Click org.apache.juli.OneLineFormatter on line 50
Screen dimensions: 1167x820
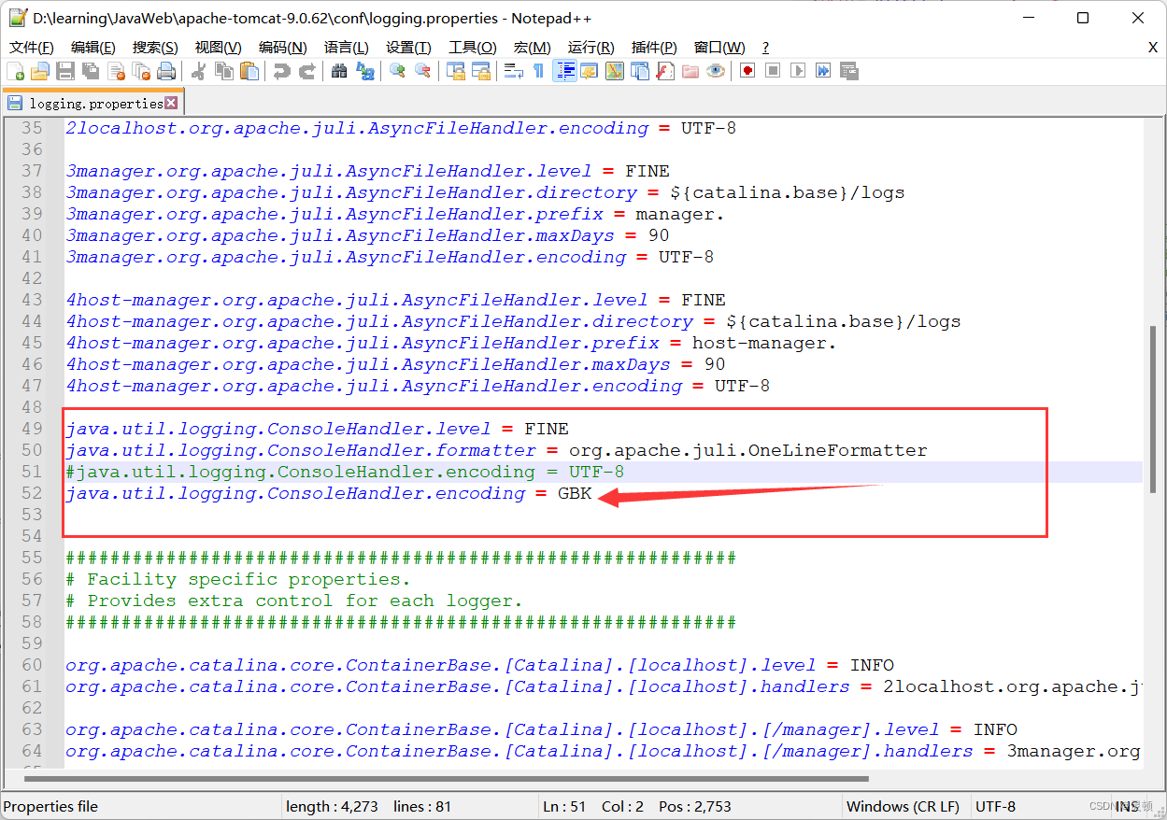click(748, 450)
